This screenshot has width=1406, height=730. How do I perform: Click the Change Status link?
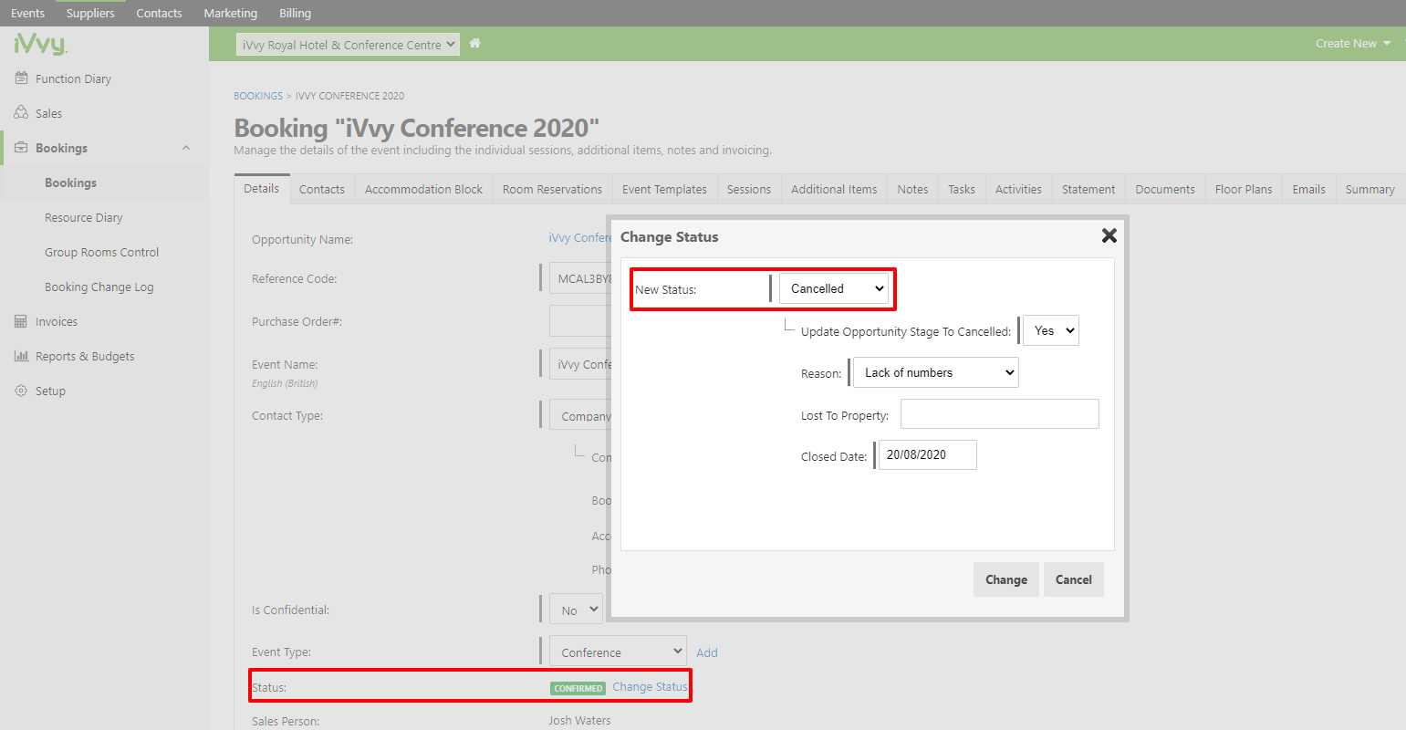[650, 687]
